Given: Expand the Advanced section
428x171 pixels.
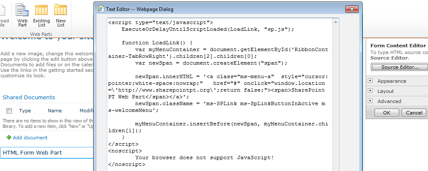Looking at the screenshot, I should coord(370,101).
